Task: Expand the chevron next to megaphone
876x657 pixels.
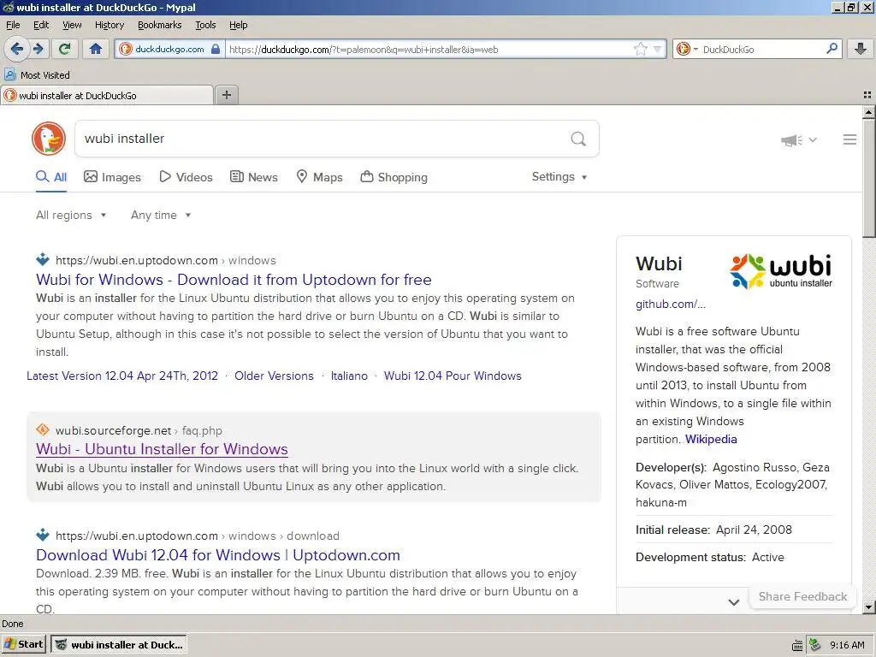Action: [813, 139]
